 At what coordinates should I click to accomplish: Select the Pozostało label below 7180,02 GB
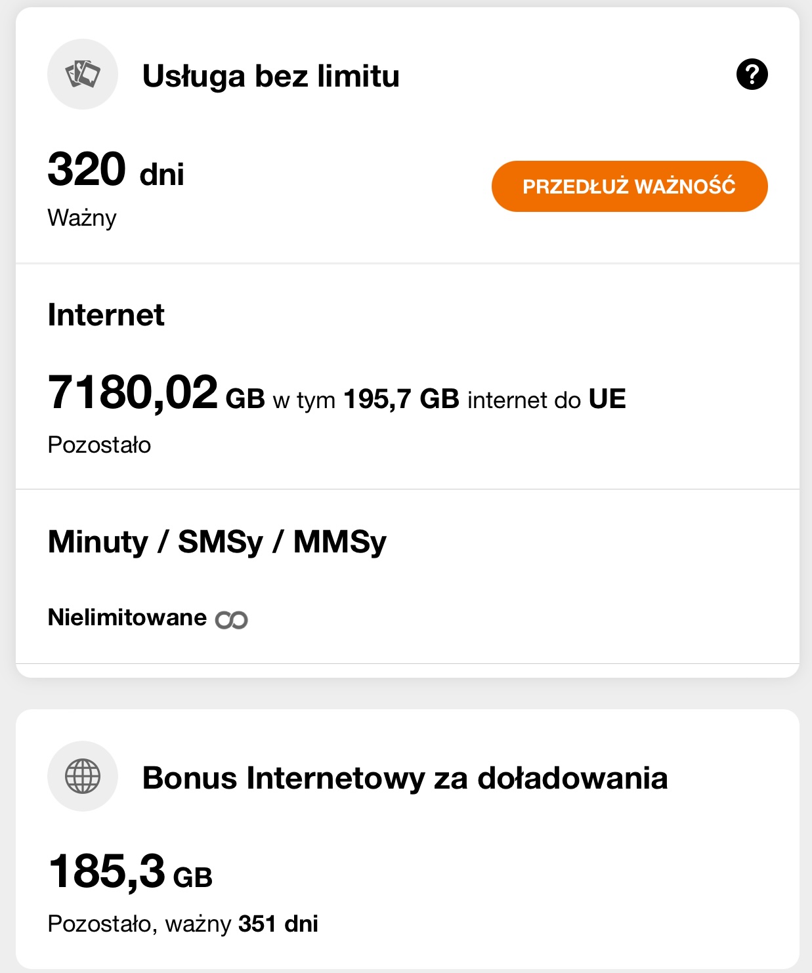click(99, 445)
